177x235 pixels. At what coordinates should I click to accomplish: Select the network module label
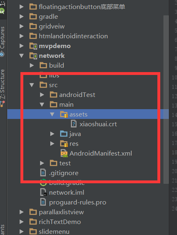coord(52,56)
